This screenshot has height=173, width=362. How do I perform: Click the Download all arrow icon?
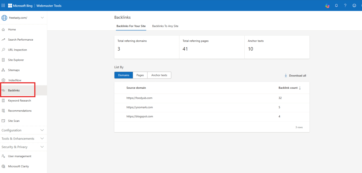[286, 76]
